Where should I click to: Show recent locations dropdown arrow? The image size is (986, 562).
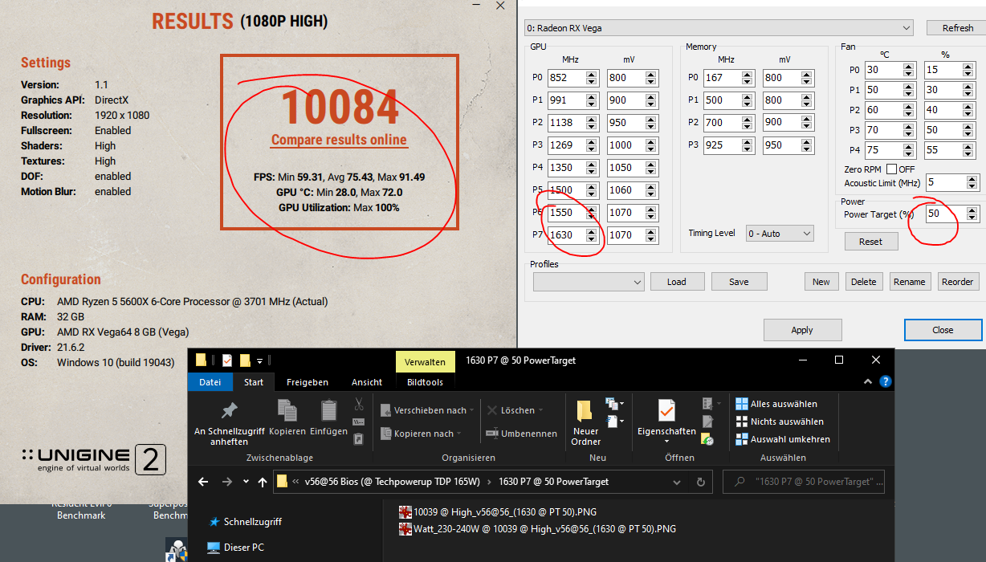pyautogui.click(x=246, y=482)
